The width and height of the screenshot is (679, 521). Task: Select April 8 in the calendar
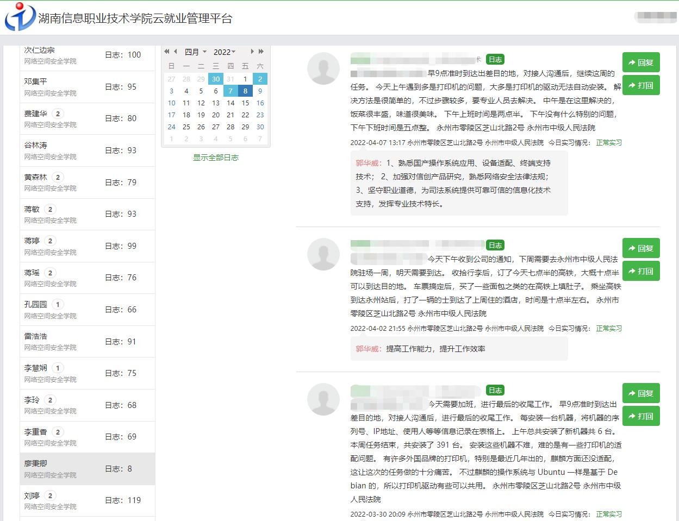245,91
